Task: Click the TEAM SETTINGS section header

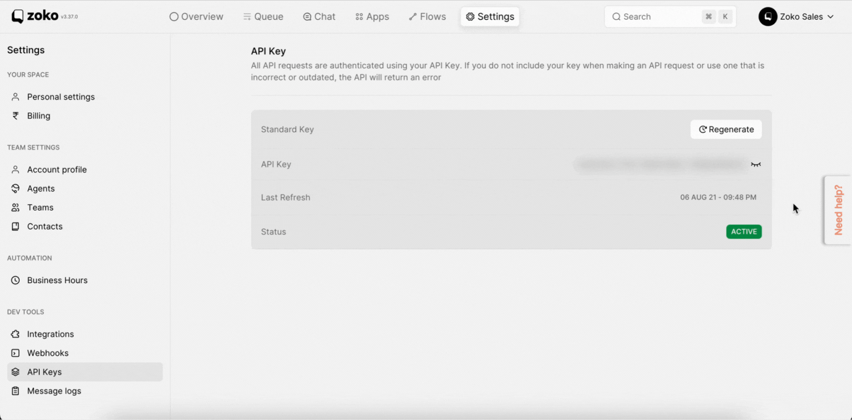Action: (x=33, y=147)
